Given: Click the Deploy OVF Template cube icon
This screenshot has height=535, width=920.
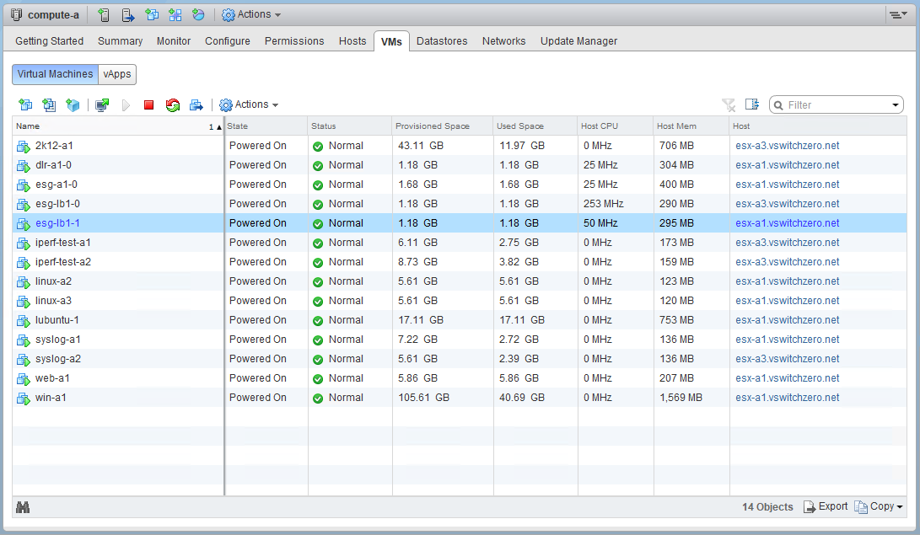Looking at the screenshot, I should [73, 105].
